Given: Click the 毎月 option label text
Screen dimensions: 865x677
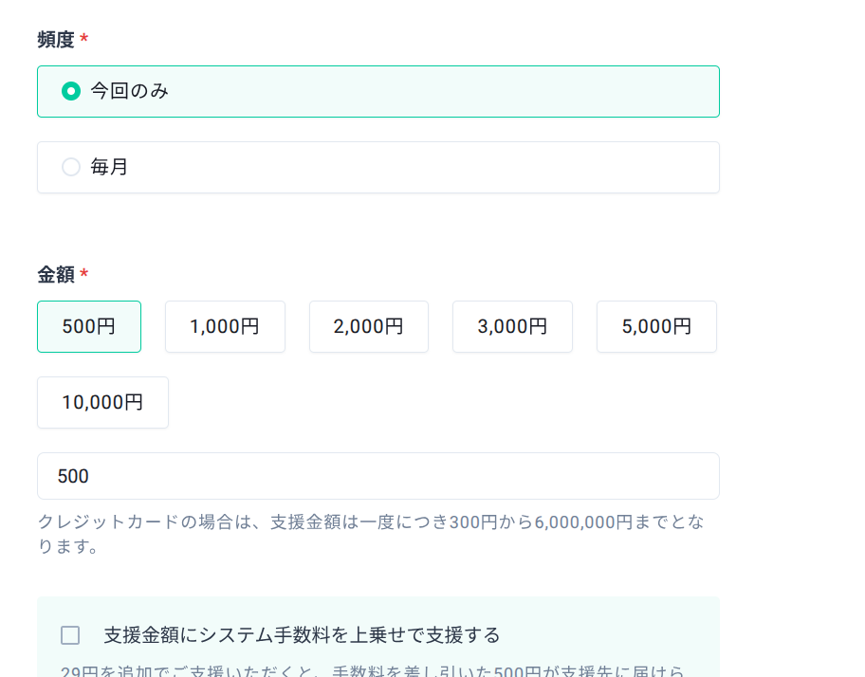Looking at the screenshot, I should 109,167.
